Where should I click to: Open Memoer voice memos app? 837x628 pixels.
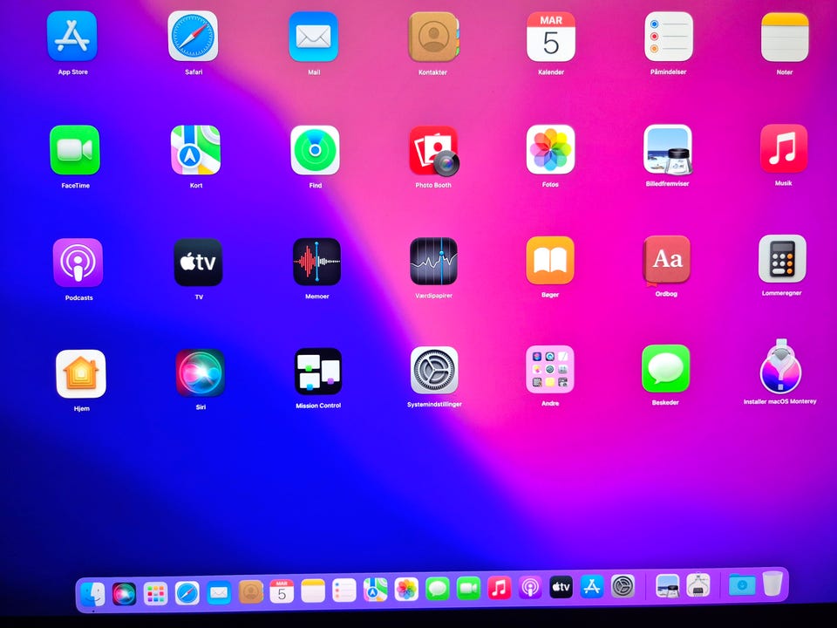click(317, 262)
